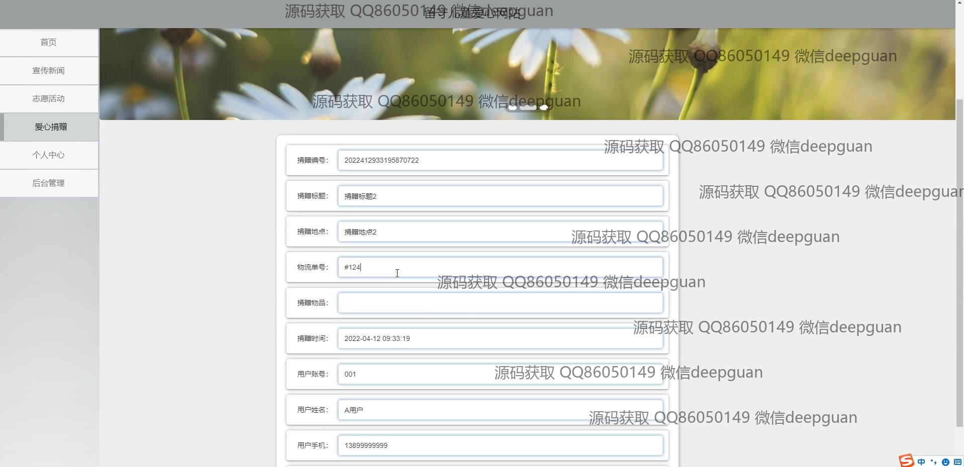
Task: Focus the 用户姓名 field showing A用户
Action: pos(500,410)
